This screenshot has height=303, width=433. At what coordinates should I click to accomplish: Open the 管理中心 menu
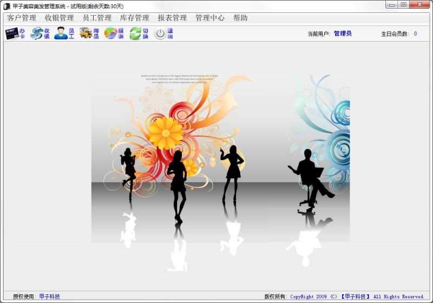(210, 18)
